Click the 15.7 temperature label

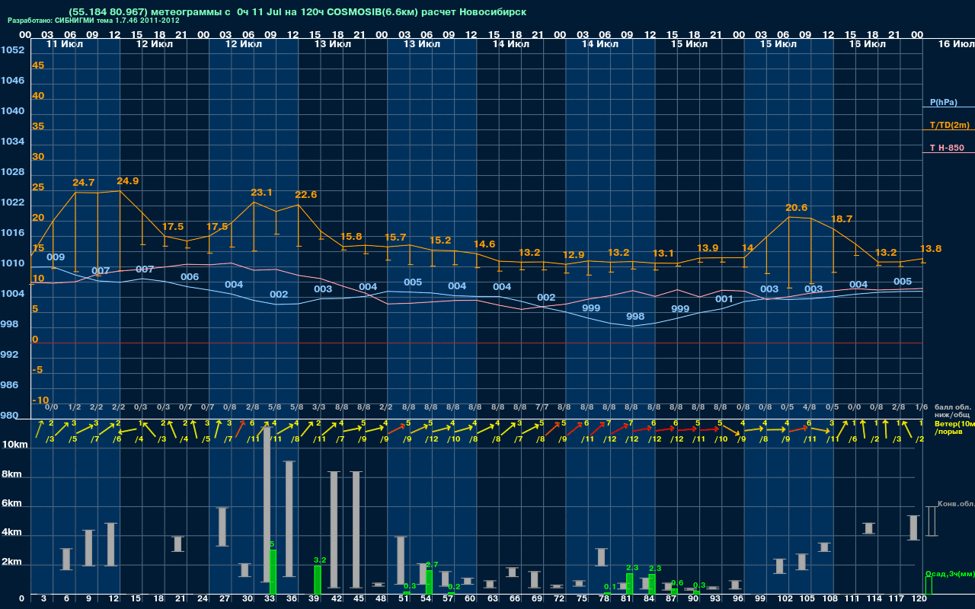tap(395, 238)
